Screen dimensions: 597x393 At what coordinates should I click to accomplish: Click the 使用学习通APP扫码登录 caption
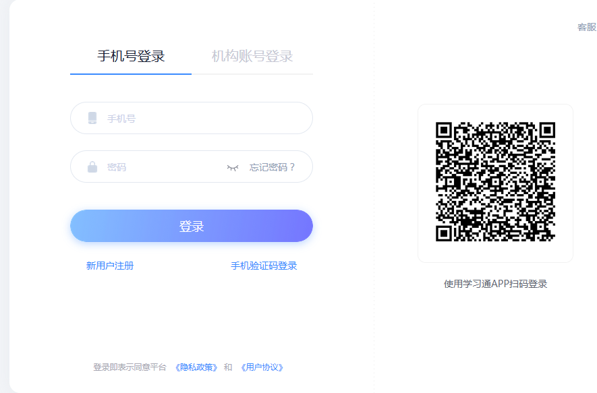[x=495, y=284]
